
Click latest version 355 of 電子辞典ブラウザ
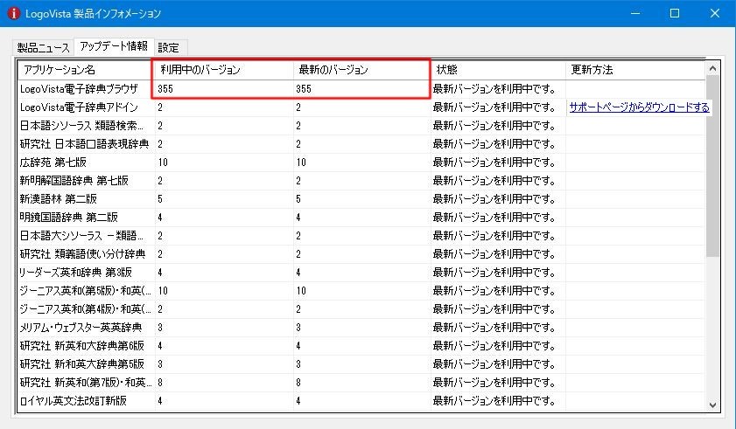(303, 88)
